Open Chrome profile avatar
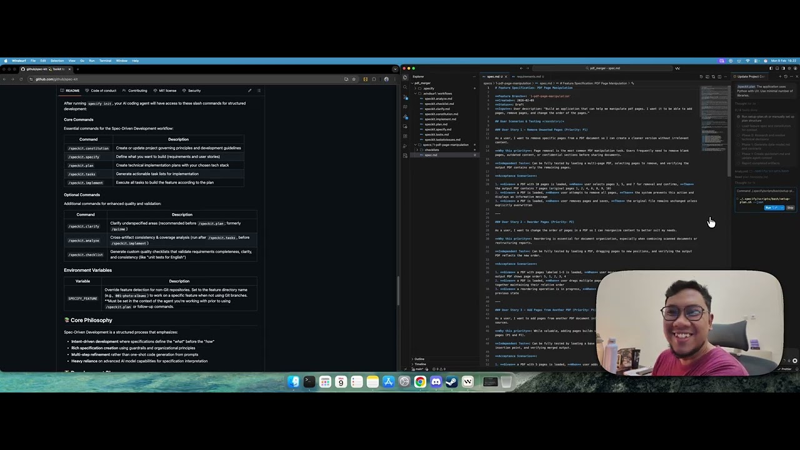The height and width of the screenshot is (450, 800). 386,79
